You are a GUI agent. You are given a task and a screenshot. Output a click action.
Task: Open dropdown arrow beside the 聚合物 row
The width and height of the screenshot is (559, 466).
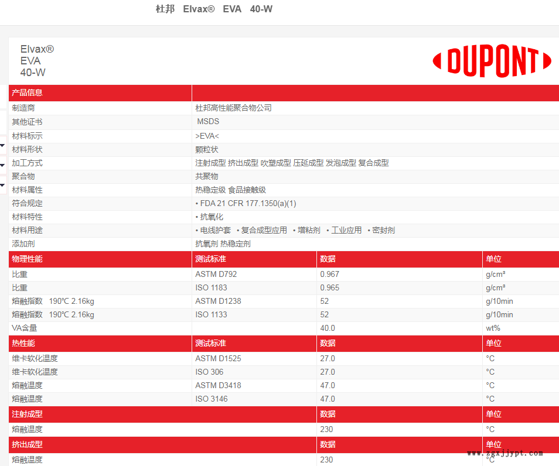click(2, 186)
